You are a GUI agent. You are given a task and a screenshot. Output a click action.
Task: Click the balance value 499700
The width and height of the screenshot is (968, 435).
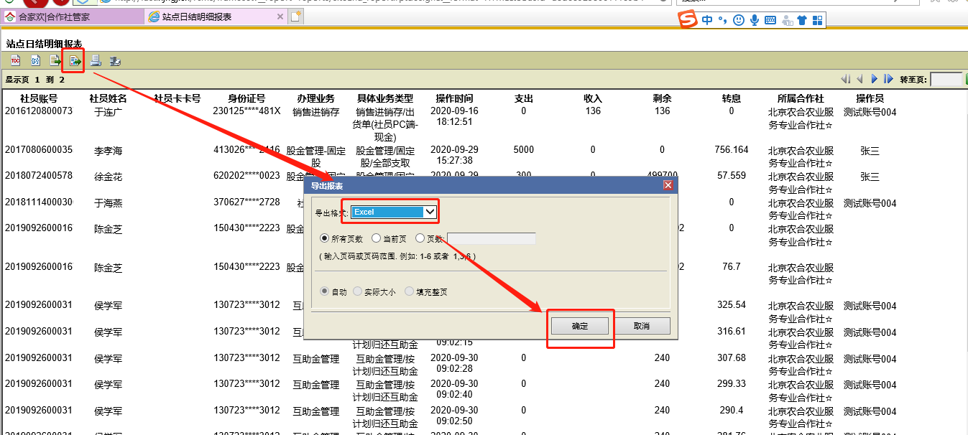point(663,176)
